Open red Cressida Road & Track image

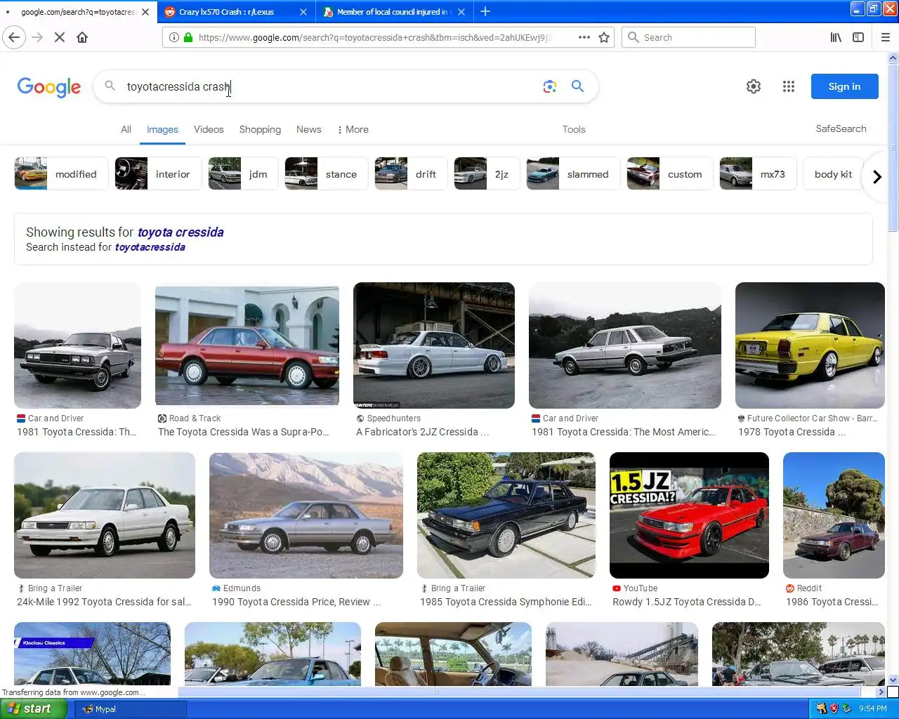(x=247, y=345)
